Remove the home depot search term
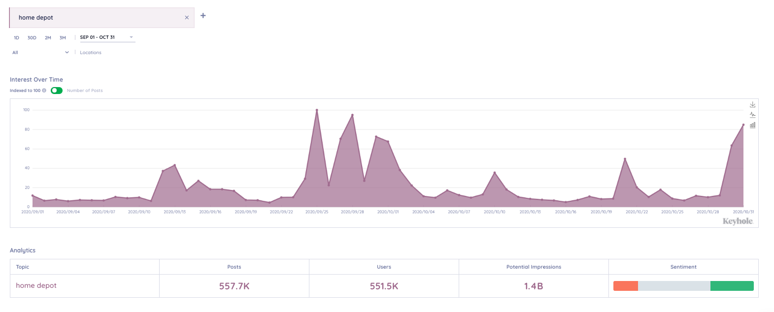The image size is (774, 312). tap(187, 18)
